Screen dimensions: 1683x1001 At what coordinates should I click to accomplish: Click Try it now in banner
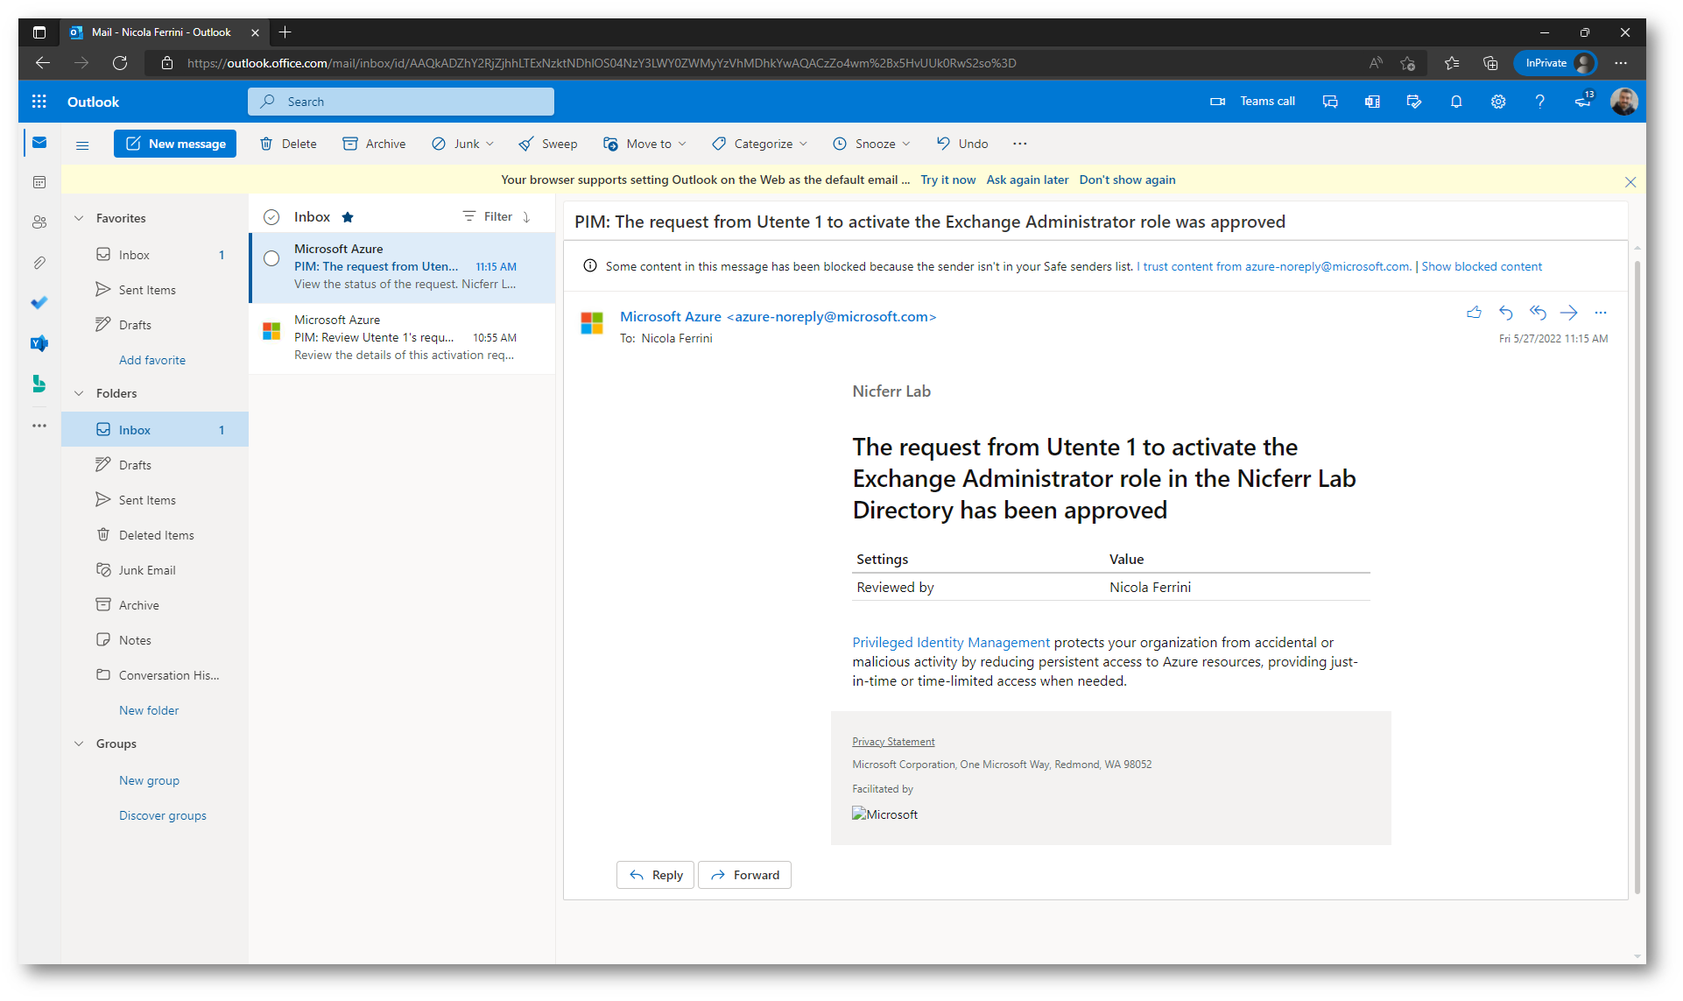click(x=947, y=180)
